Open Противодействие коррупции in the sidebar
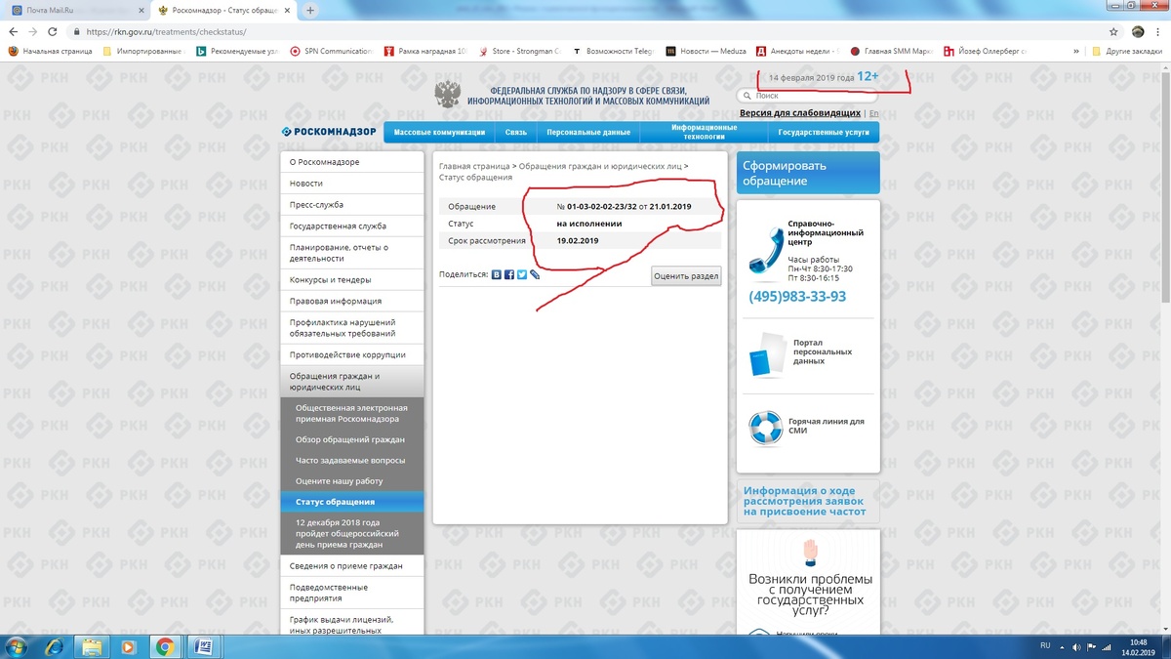This screenshot has width=1171, height=659. coord(351,354)
